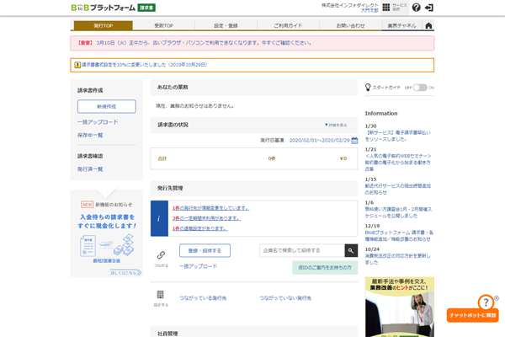Switch to the 受取TOP tab

[x=162, y=26]
